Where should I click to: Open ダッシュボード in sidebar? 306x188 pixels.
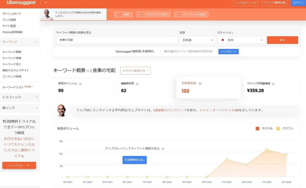tap(12, 13)
